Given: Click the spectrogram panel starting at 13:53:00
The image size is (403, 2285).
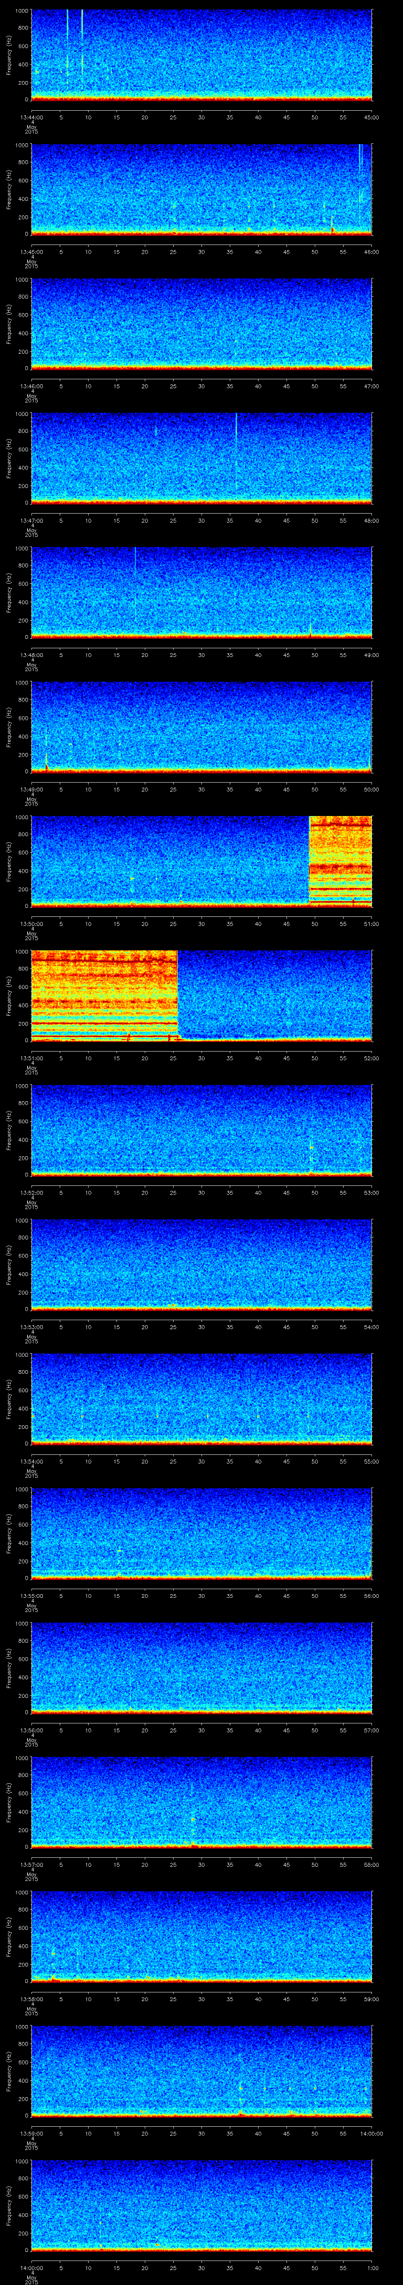Looking at the screenshot, I should coord(201,1263).
